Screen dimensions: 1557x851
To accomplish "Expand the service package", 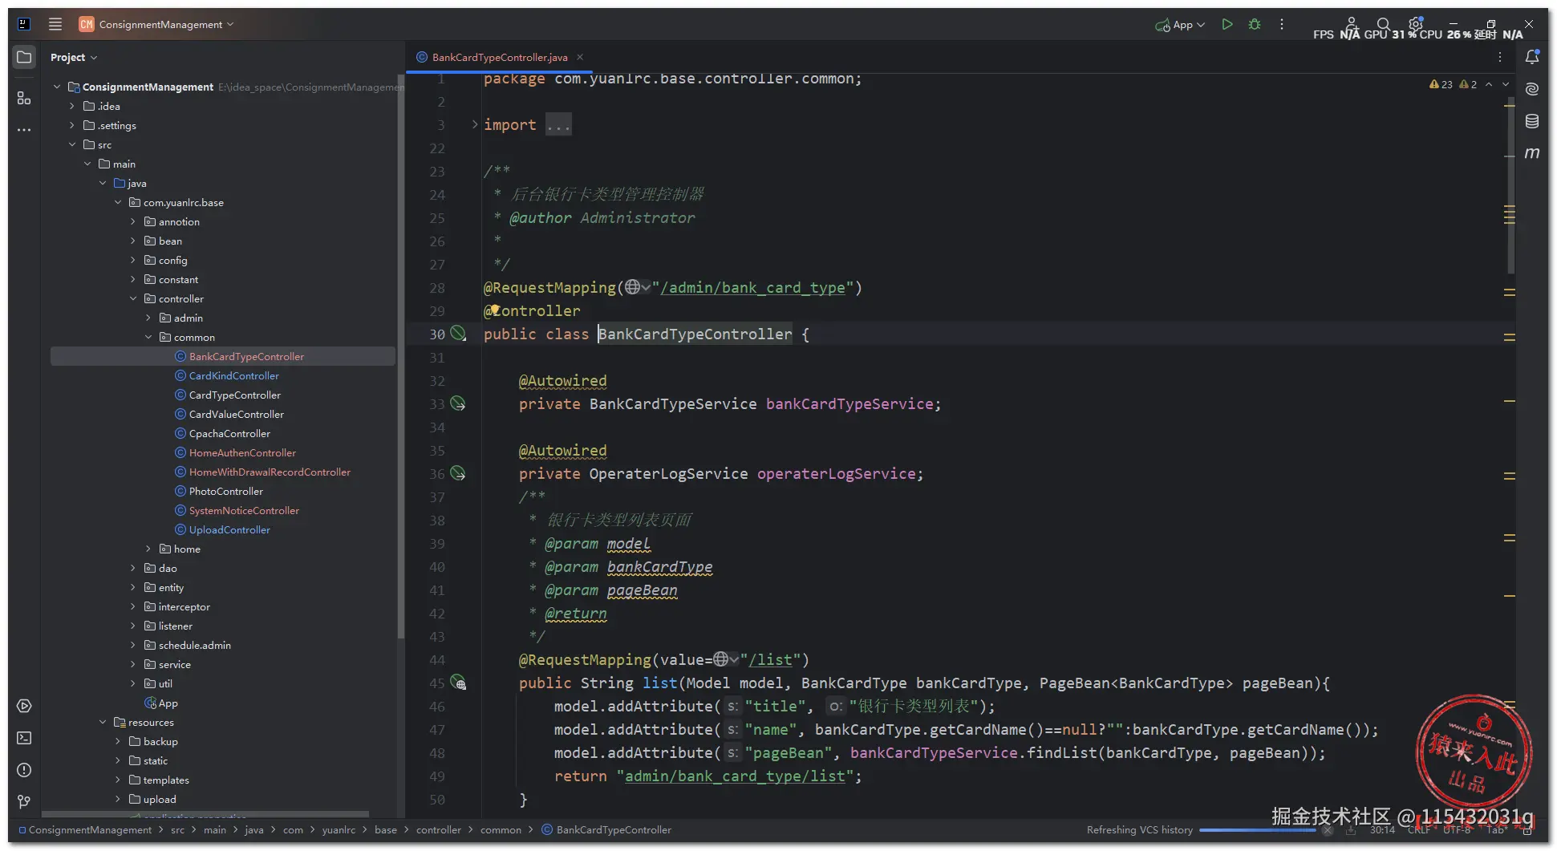I will (133, 664).
